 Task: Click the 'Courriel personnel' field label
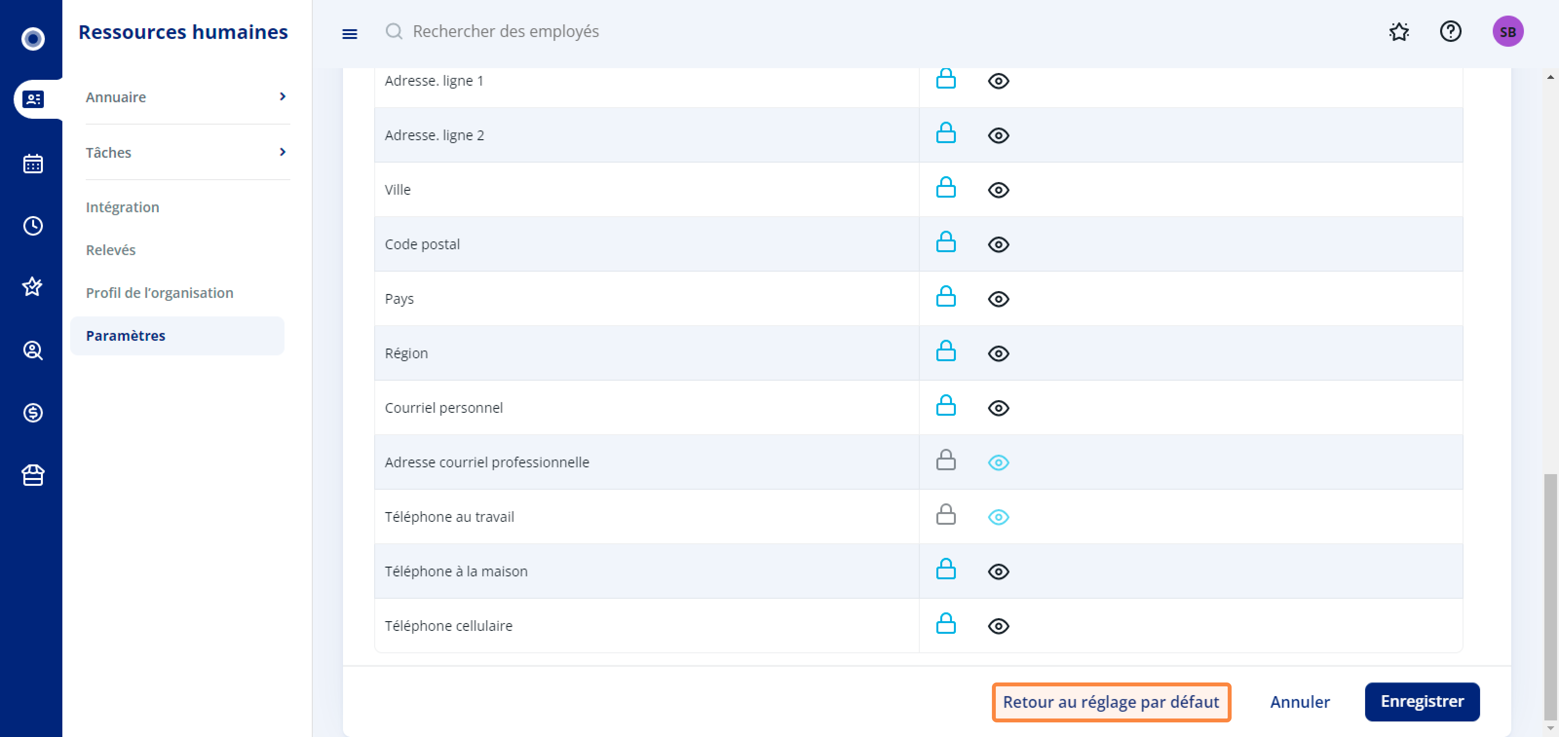point(444,407)
